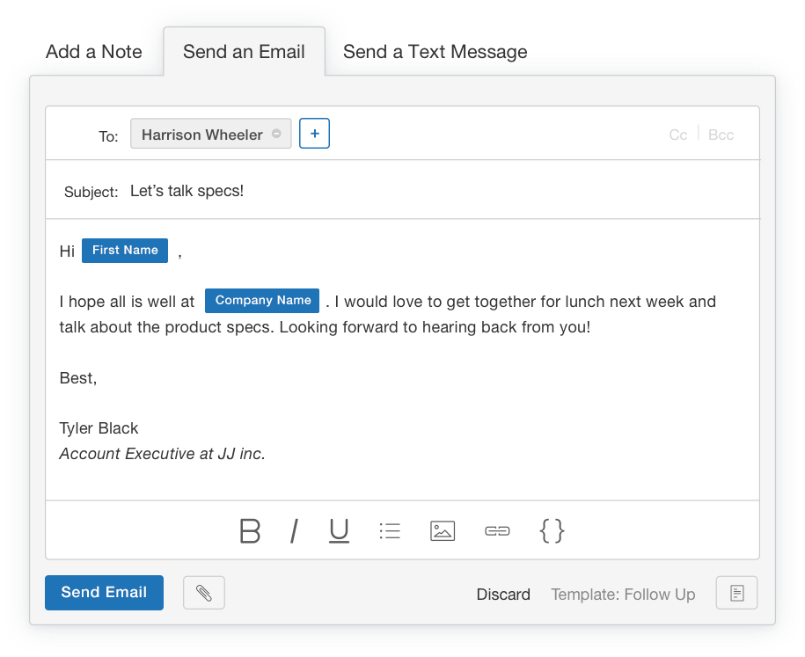Viewport: 805px width, 657px height.
Task: Underline selected email text
Action: [x=339, y=530]
